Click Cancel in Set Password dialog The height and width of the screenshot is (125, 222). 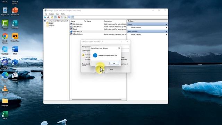(x=111, y=69)
